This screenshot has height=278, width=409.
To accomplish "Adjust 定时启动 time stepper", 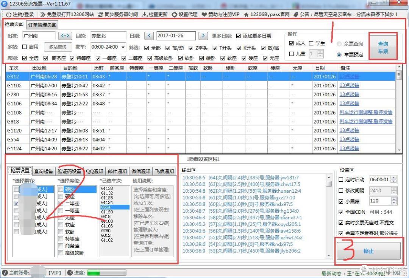I will coord(394,179).
